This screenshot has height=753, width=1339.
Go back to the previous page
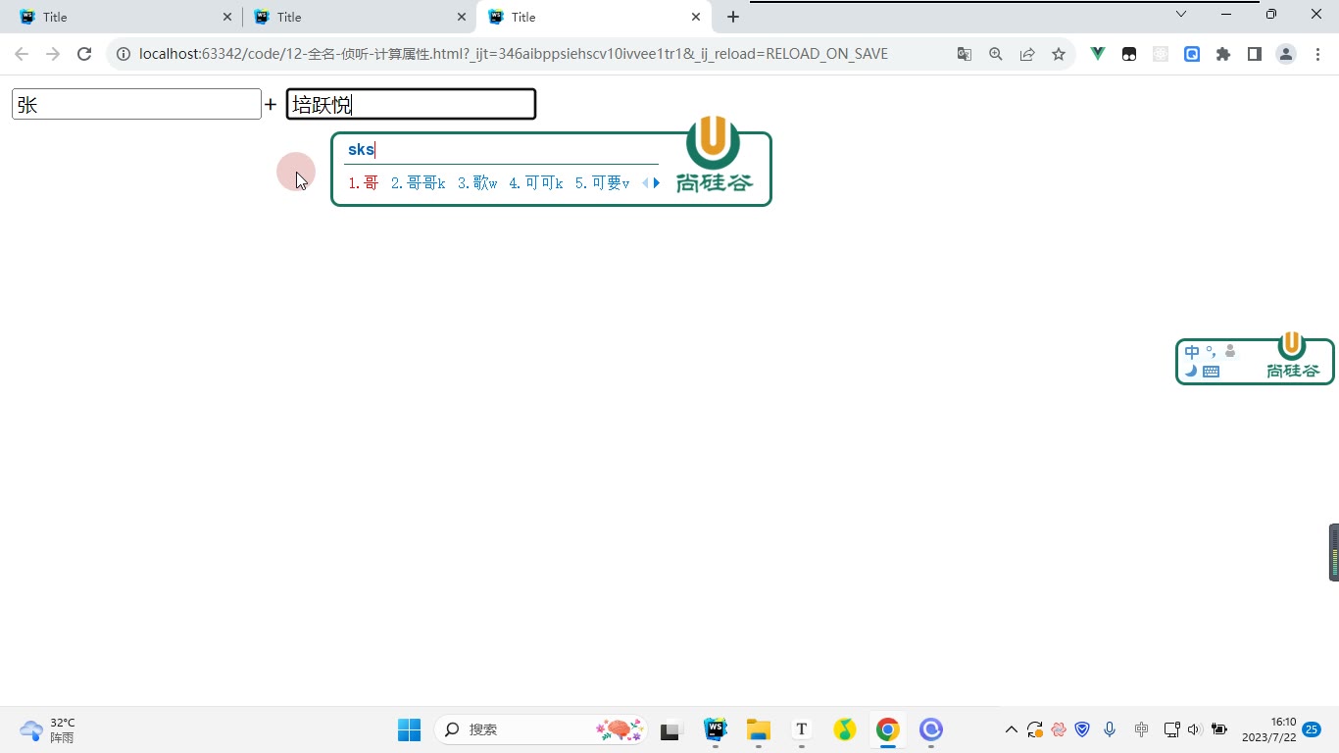(x=22, y=55)
